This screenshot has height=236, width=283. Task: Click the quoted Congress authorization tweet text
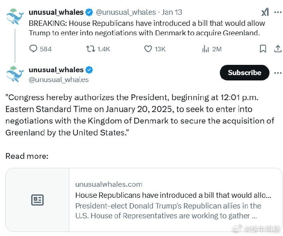(139, 115)
